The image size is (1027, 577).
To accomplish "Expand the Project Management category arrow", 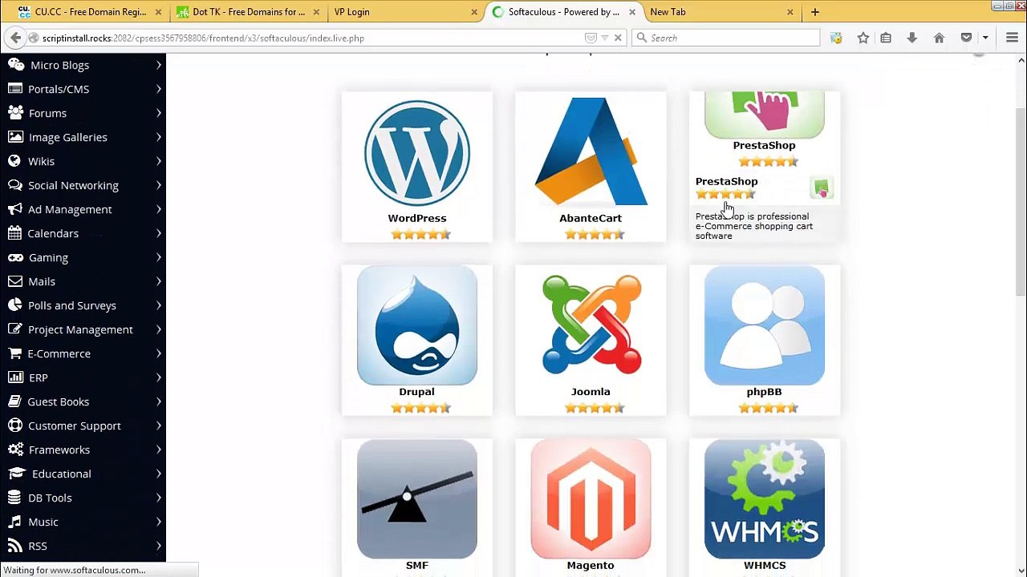I will (x=158, y=329).
